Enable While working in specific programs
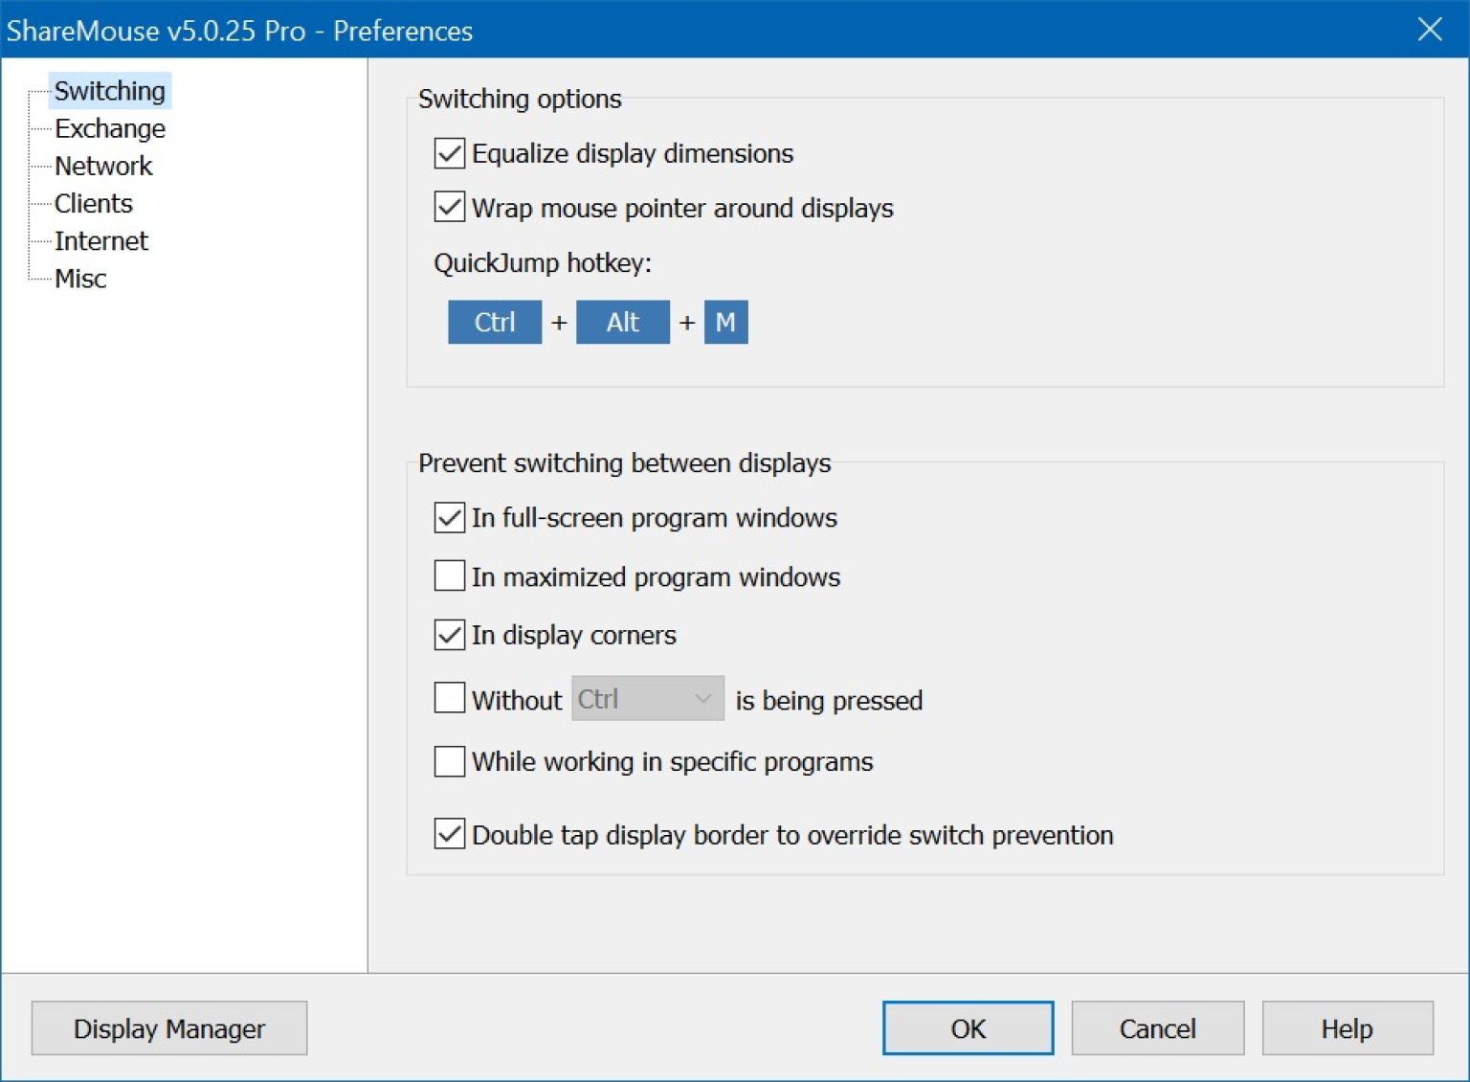This screenshot has height=1082, width=1470. [x=448, y=760]
